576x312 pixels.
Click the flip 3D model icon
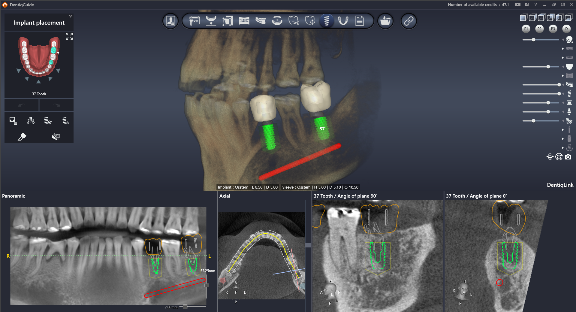click(x=550, y=157)
